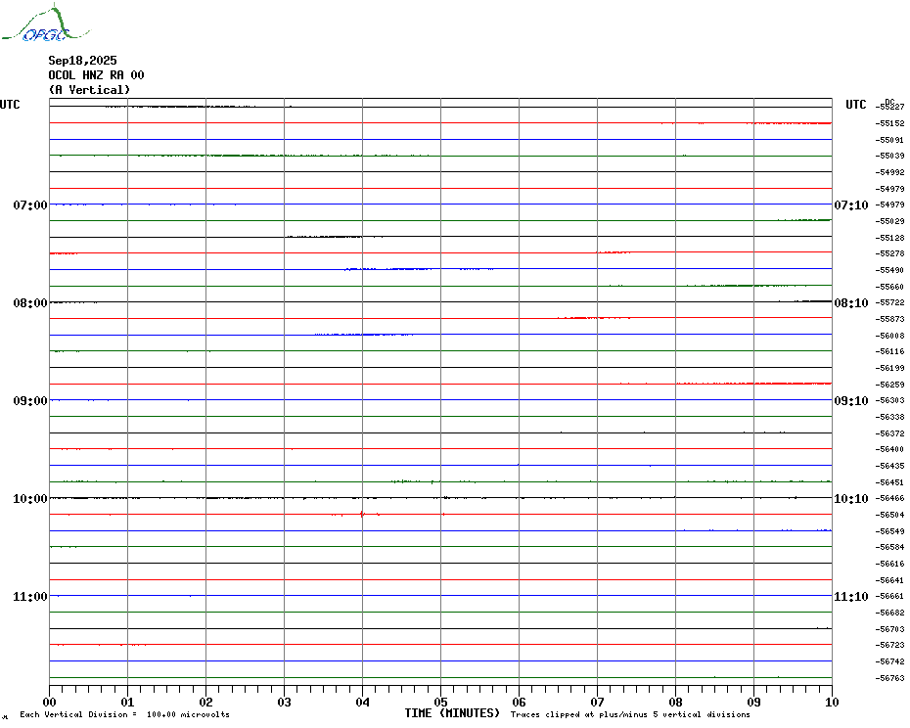Click the DC offset value -56338
Image resolution: width=910 pixels, height=728 pixels.
(890, 418)
